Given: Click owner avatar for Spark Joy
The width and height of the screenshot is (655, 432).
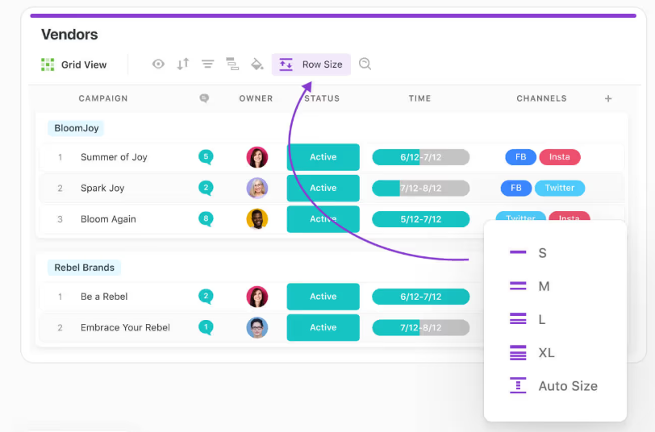Looking at the screenshot, I should pyautogui.click(x=257, y=189).
